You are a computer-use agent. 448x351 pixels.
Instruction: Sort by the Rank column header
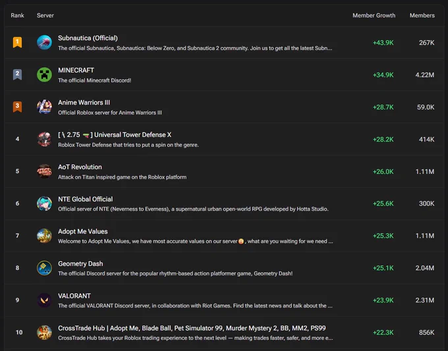17,15
